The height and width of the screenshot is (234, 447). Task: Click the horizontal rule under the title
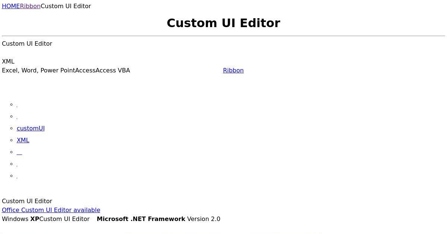(x=223, y=36)
